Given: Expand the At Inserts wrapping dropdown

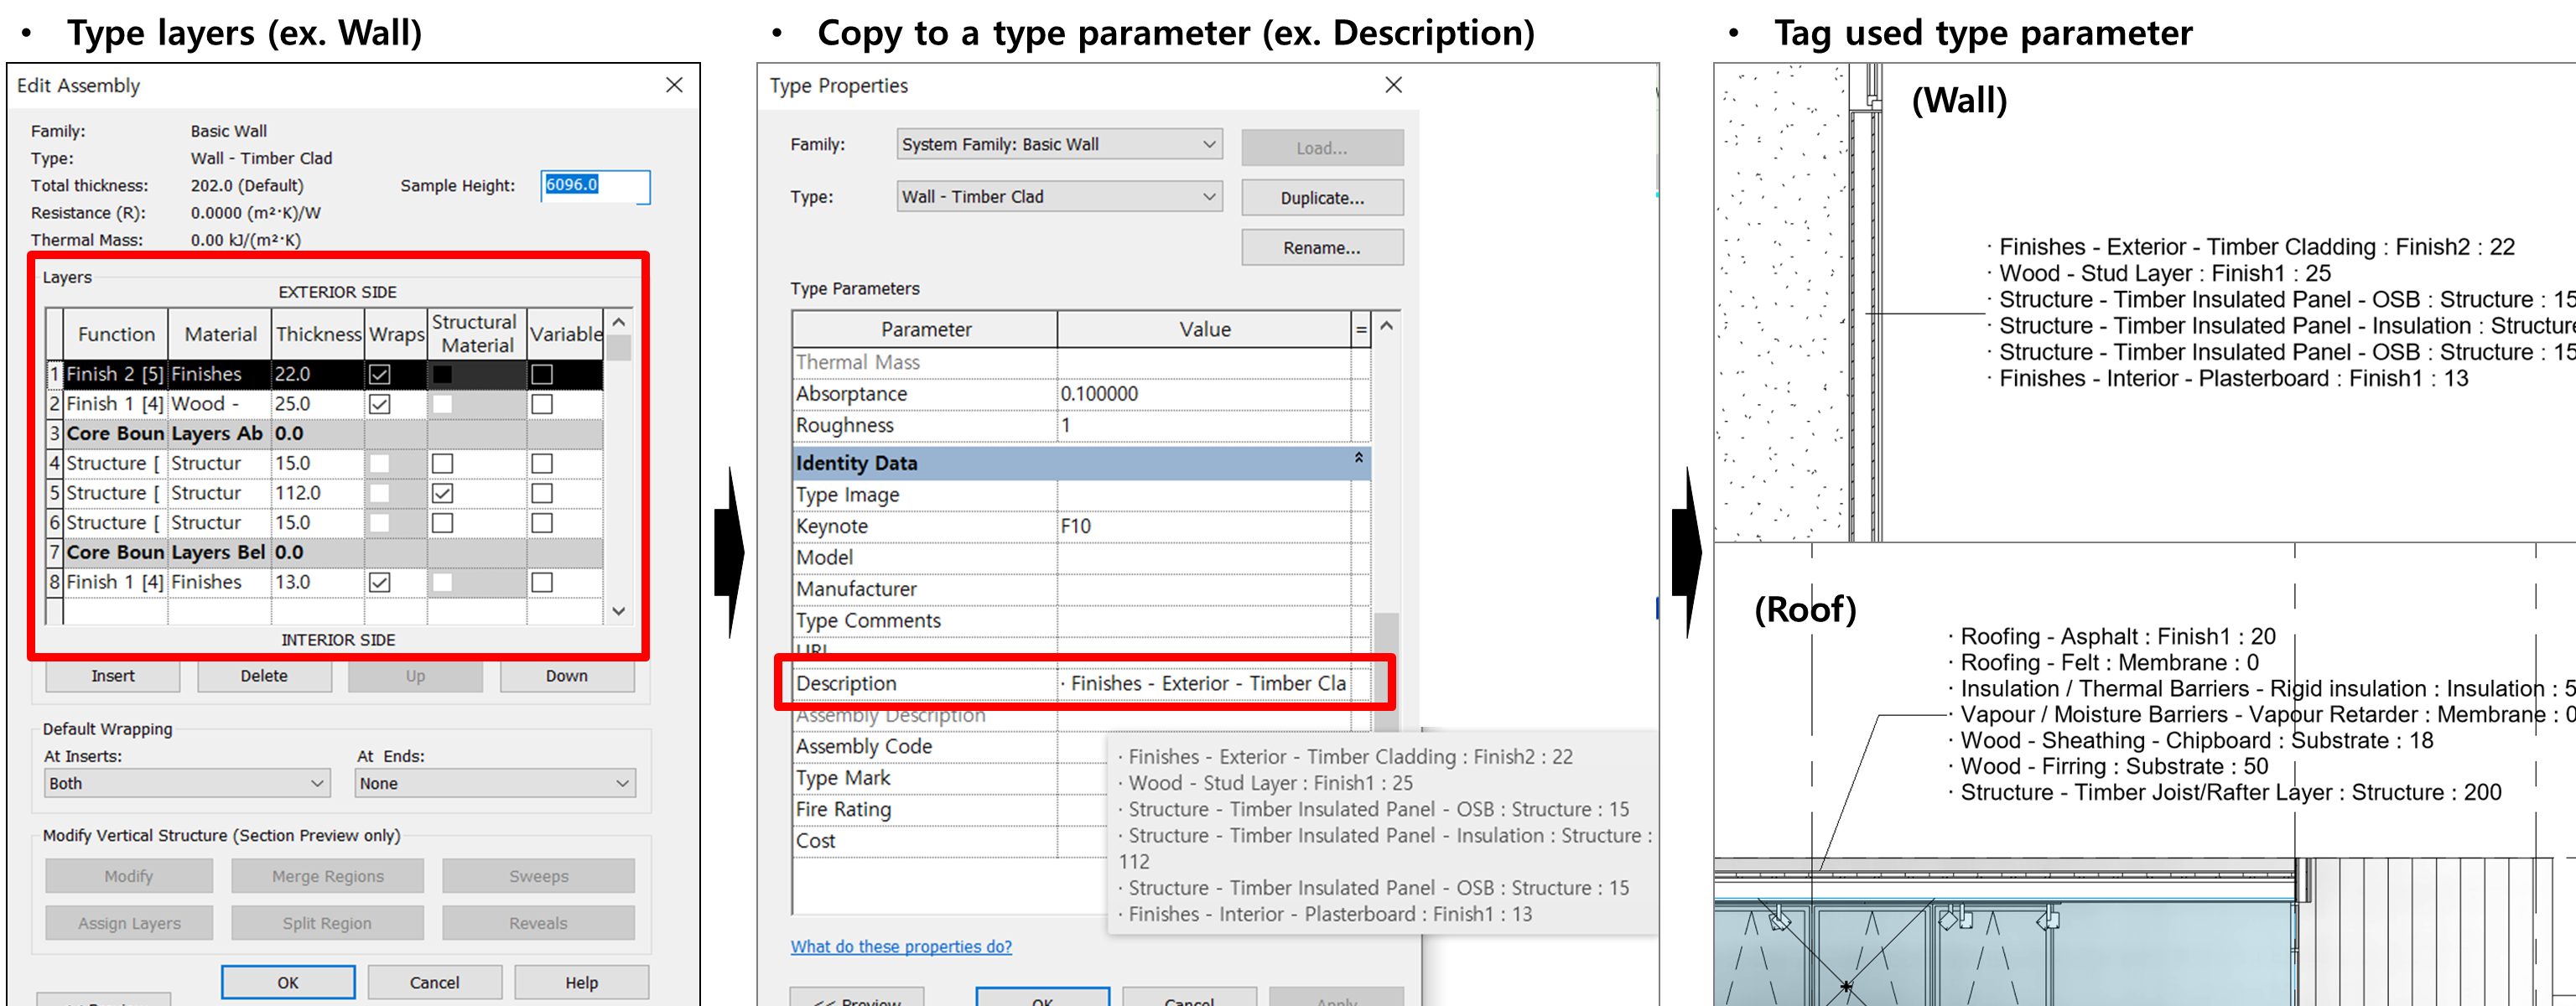Looking at the screenshot, I should 187,783.
